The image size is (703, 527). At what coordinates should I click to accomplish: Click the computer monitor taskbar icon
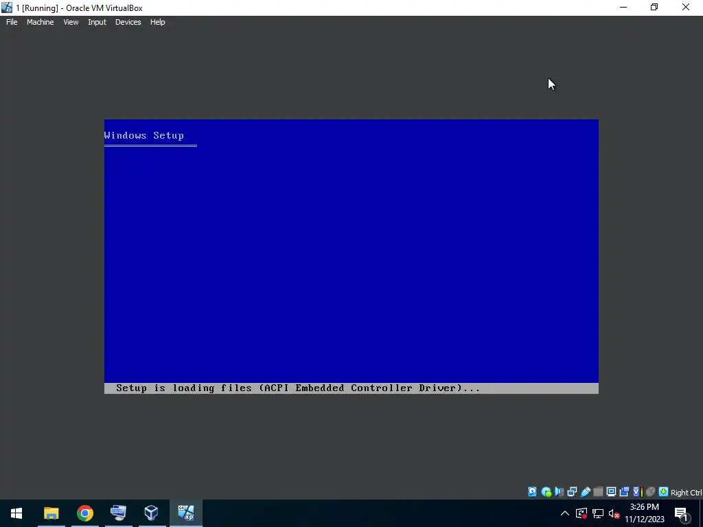118,513
